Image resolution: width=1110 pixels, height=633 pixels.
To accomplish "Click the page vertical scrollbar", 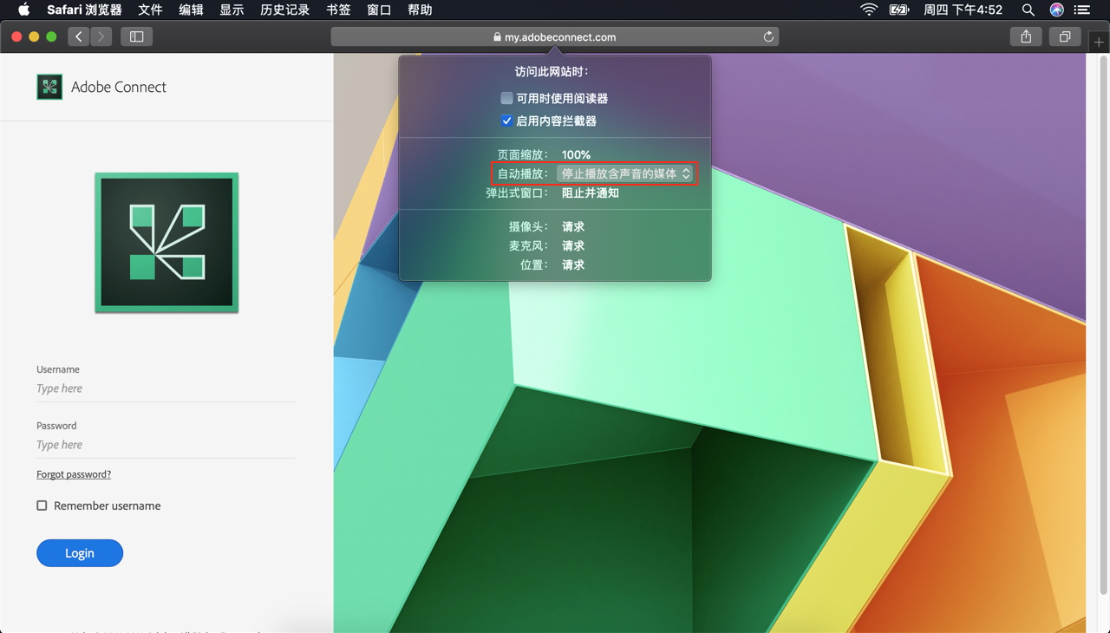I will pyautogui.click(x=1103, y=325).
